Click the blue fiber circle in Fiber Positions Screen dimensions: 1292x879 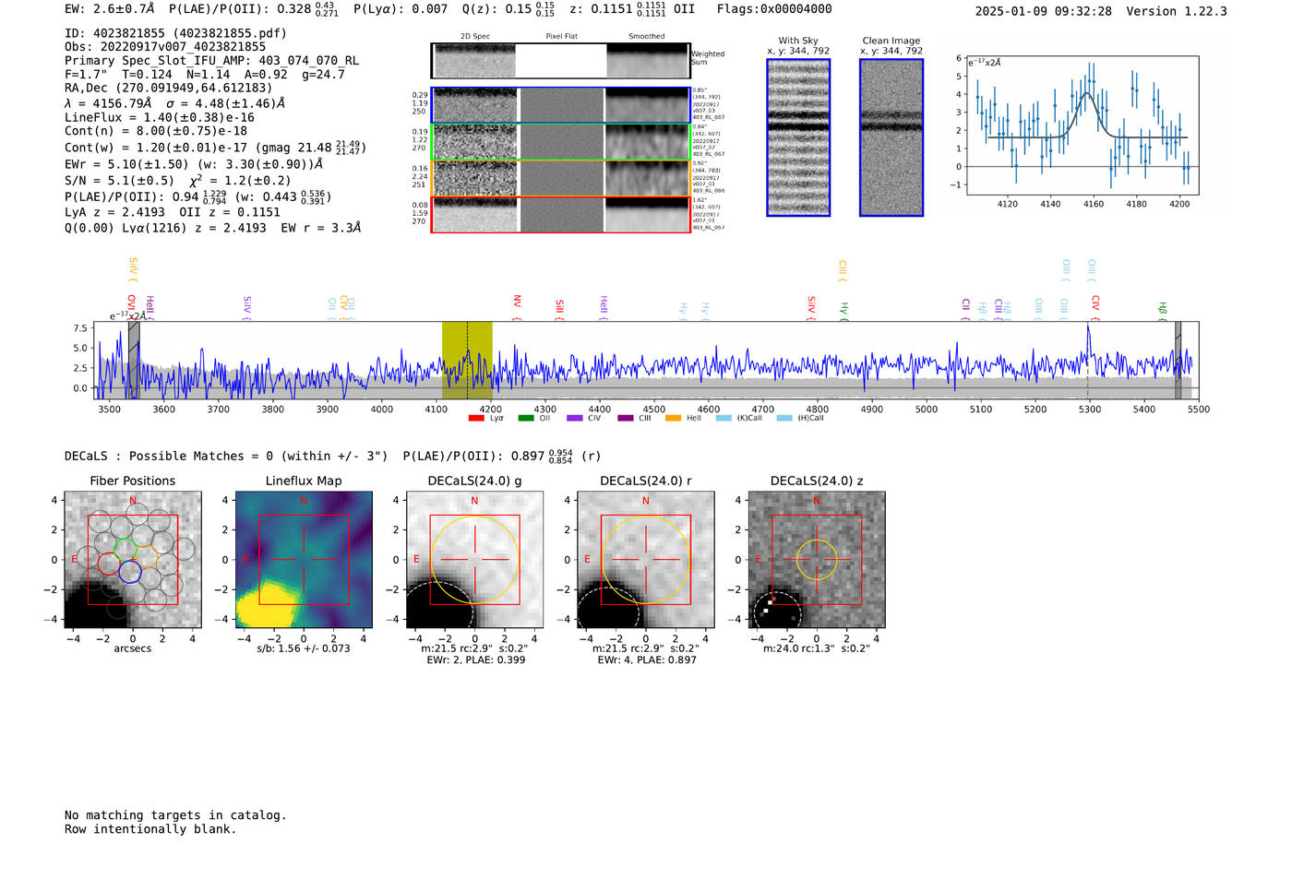(x=130, y=572)
